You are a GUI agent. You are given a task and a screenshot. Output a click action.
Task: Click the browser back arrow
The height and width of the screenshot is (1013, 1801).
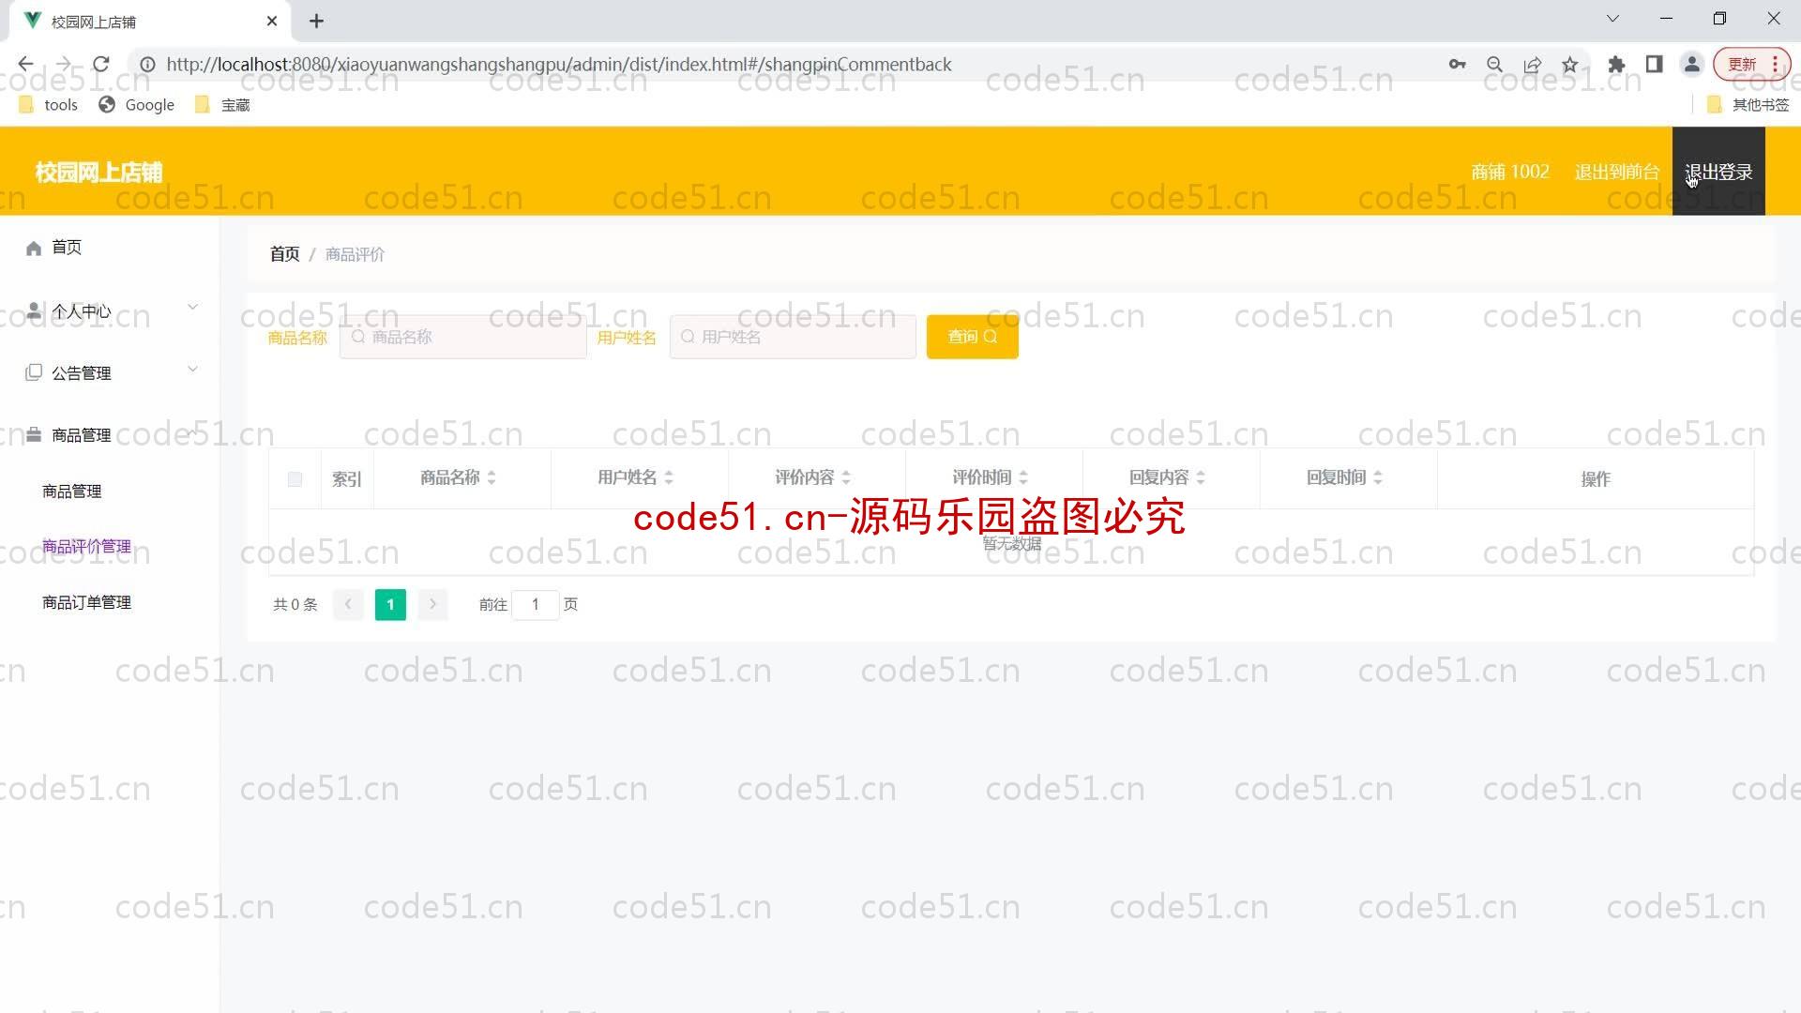click(25, 64)
